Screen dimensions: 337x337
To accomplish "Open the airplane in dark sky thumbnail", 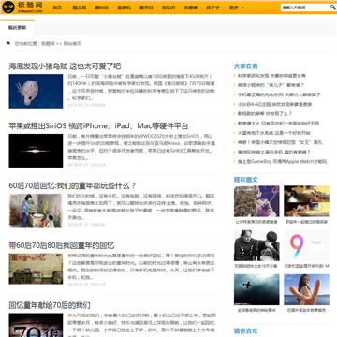I will [x=256, y=289].
